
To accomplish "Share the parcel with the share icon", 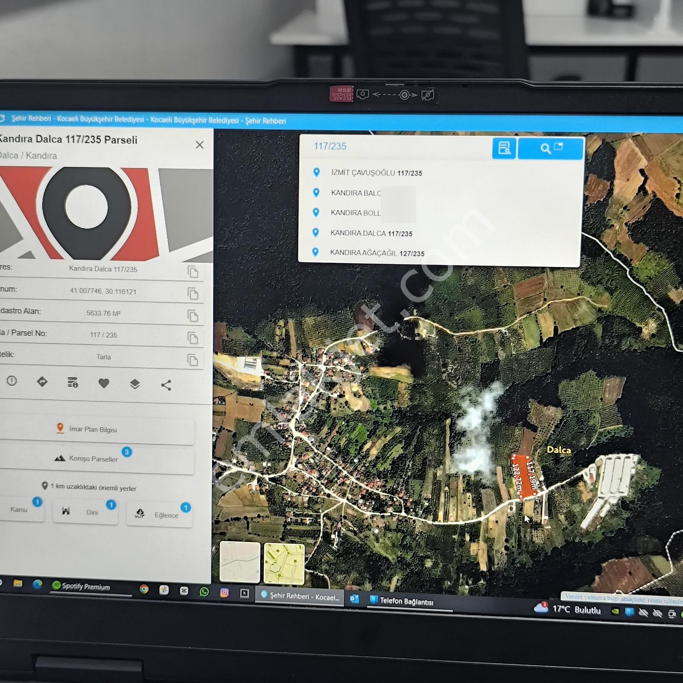I will tap(166, 385).
